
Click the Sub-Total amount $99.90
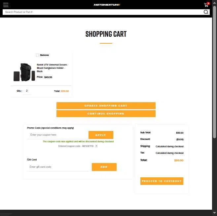pos(180,133)
